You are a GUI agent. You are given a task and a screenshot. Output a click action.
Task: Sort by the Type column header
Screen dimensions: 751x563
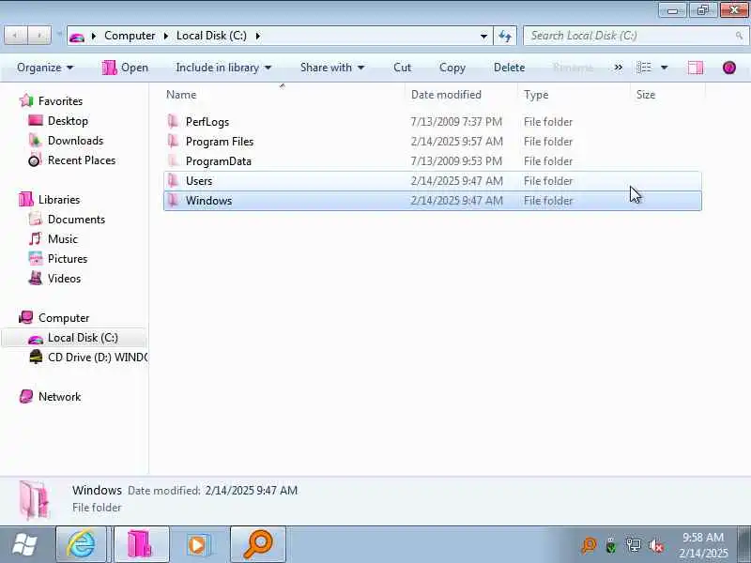(x=574, y=95)
